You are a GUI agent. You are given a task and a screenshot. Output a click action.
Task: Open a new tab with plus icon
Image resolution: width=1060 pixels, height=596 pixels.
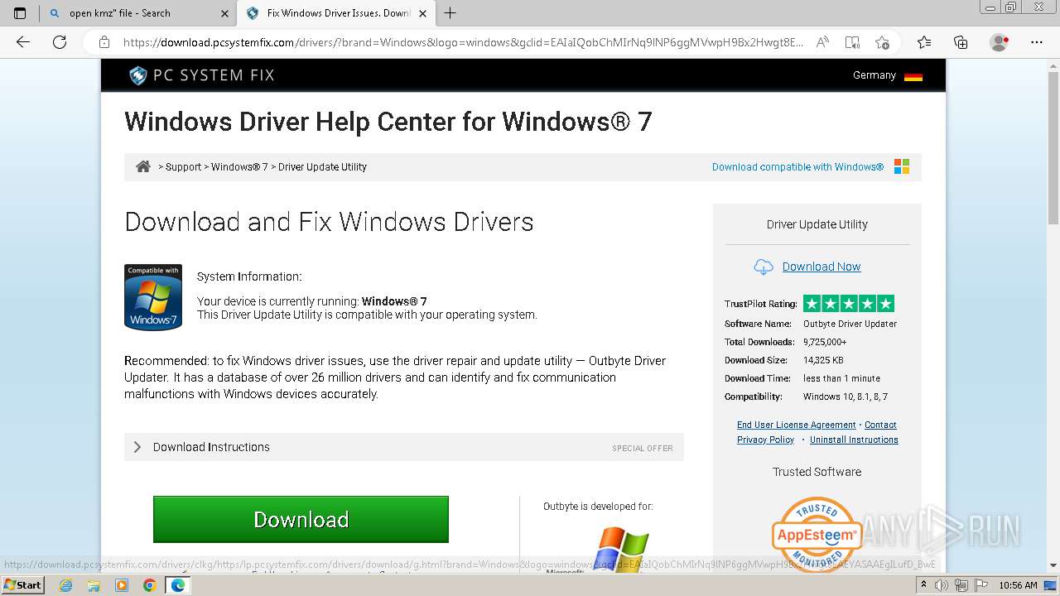[450, 13]
